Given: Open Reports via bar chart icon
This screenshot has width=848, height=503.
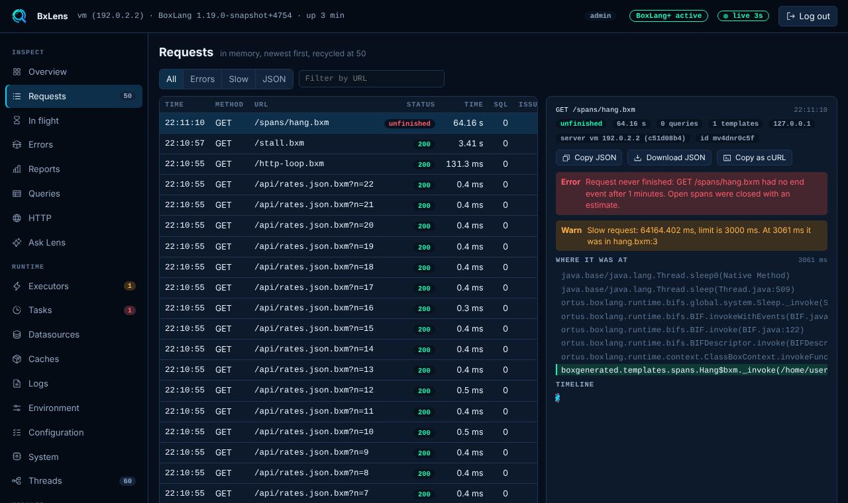Looking at the screenshot, I should coord(17,169).
